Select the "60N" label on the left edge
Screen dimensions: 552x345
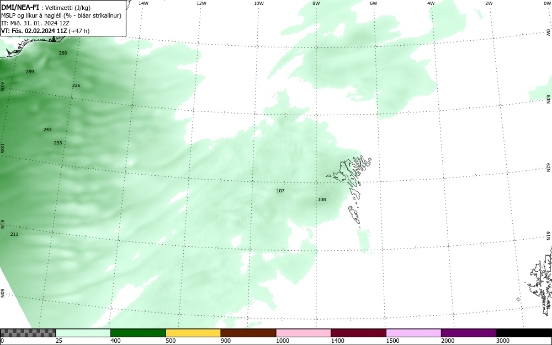point(3,293)
